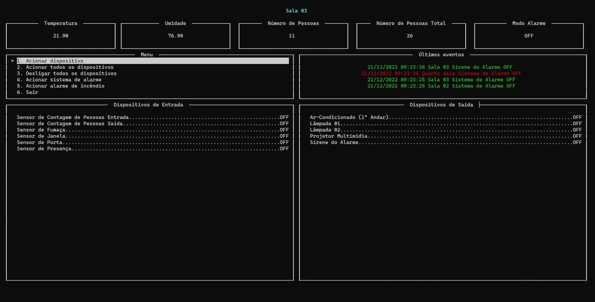Select 3. Desligar todos os dispositivos
The width and height of the screenshot is (595, 302).
pos(67,73)
